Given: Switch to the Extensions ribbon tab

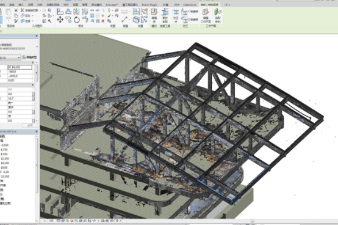Looking at the screenshot, I should (190, 4).
